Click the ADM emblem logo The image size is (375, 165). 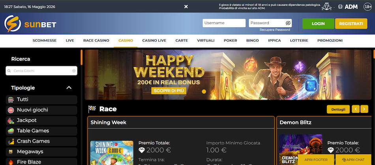(348, 7)
